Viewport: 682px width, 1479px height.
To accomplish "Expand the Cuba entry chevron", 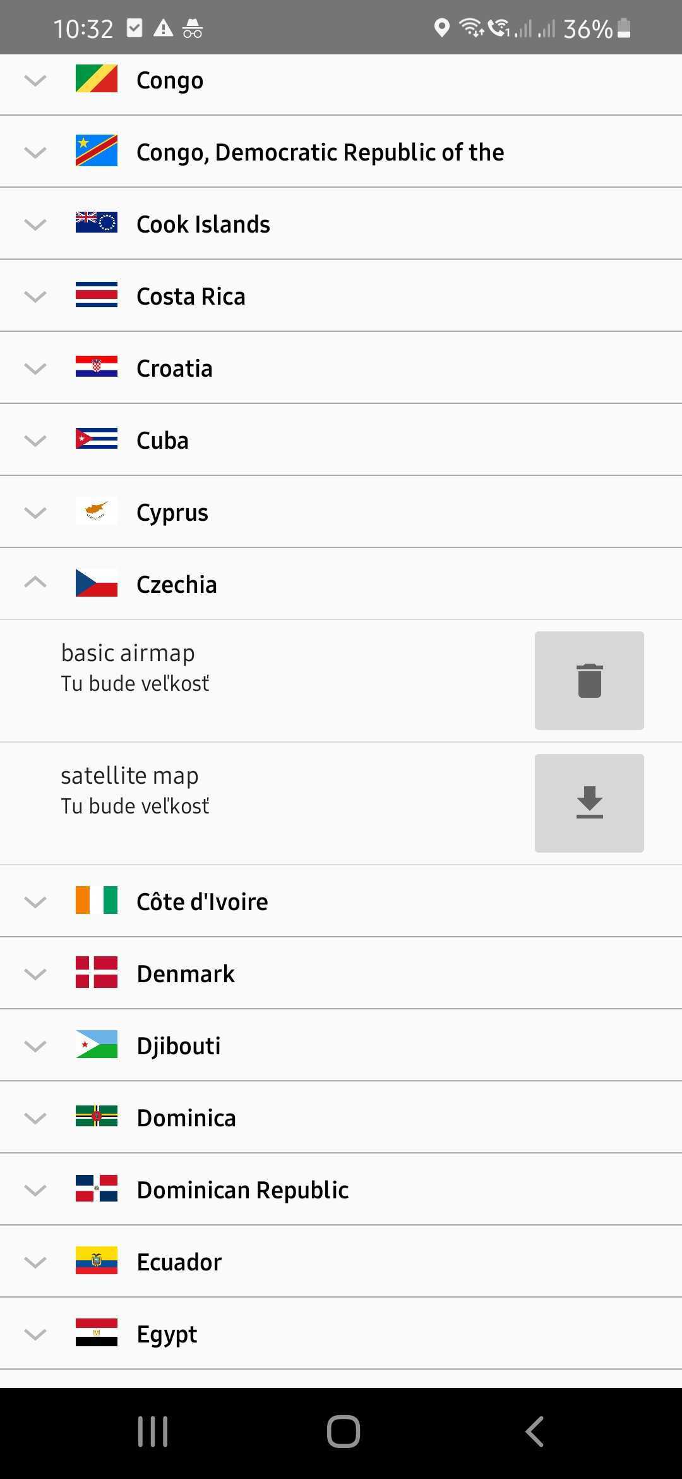I will click(35, 440).
